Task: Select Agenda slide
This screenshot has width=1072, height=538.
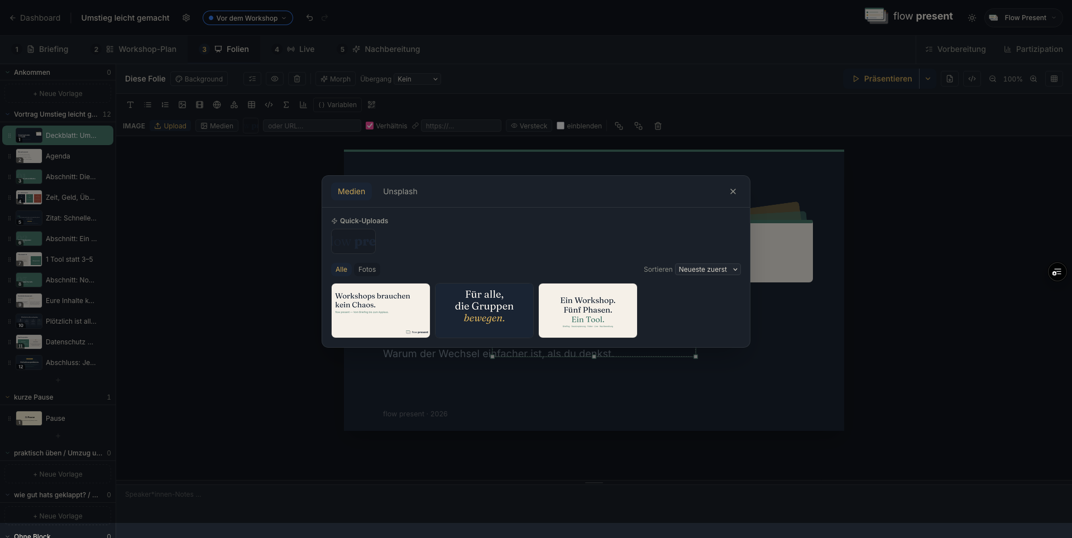Action: pos(58,156)
